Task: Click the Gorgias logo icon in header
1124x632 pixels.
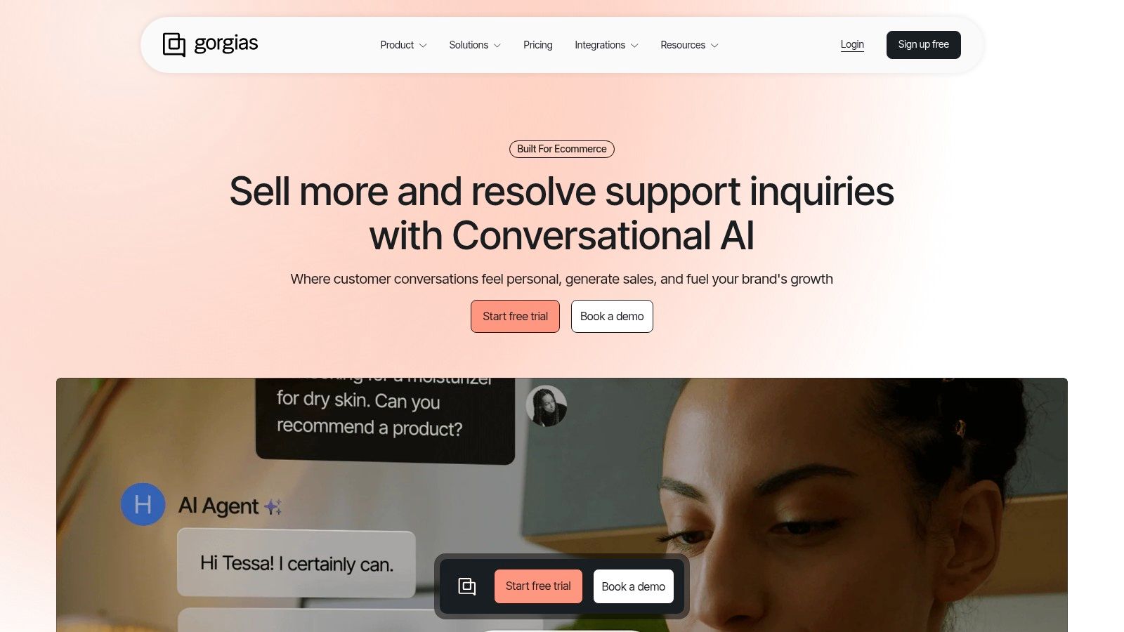Action: (x=174, y=44)
